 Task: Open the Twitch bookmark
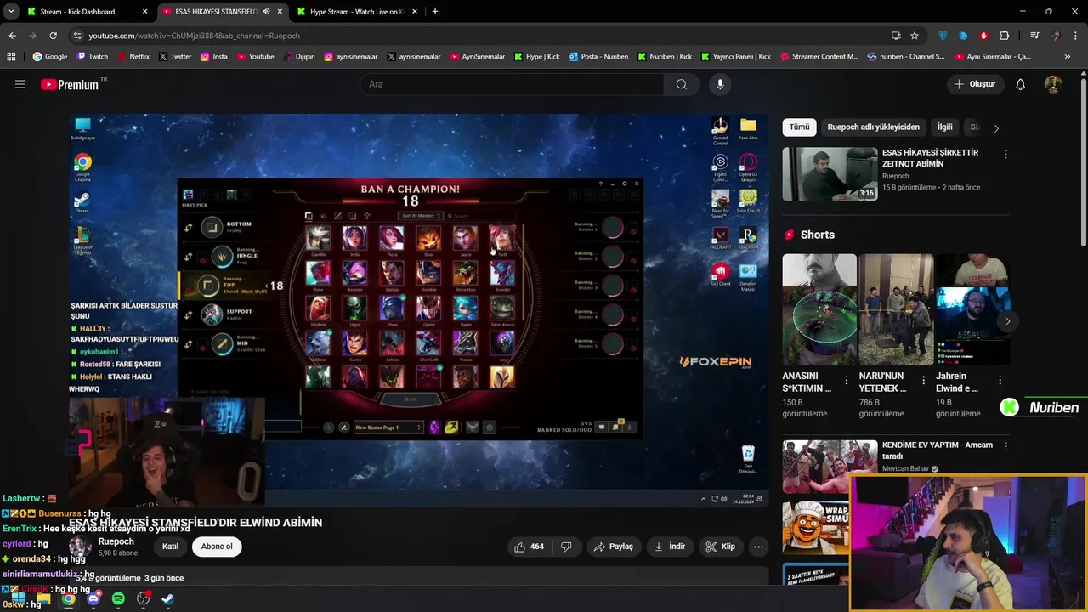93,57
